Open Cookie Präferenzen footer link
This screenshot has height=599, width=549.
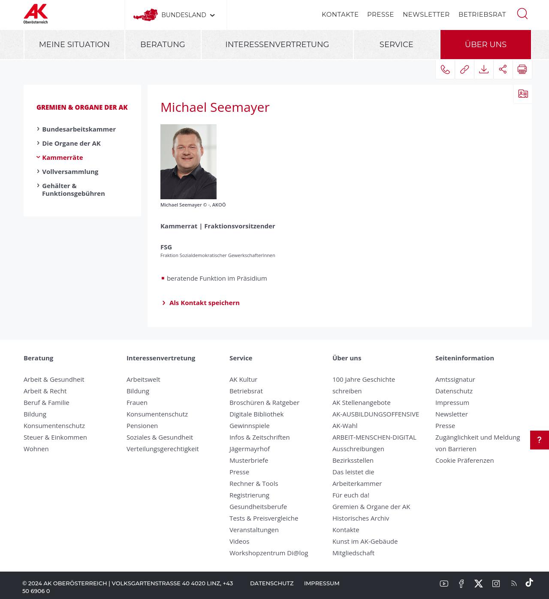pos(465,460)
